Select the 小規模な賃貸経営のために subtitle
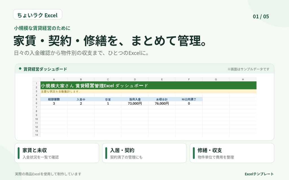The image size is (289, 180). point(42,28)
